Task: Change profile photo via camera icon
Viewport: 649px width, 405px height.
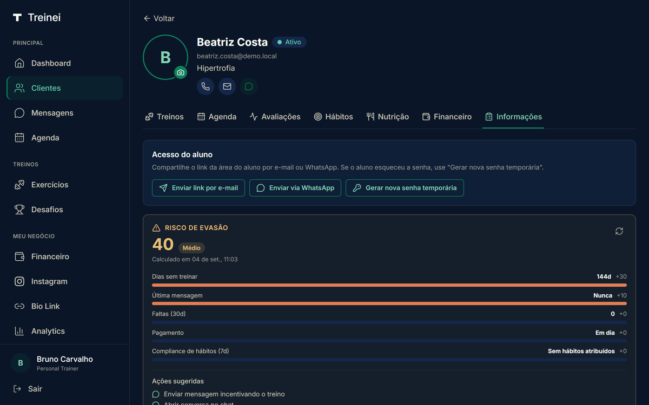Action: [181, 72]
